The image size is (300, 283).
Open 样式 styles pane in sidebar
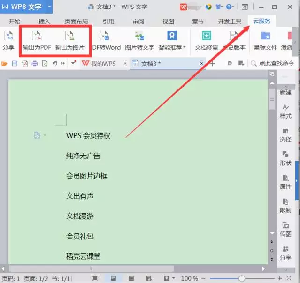pyautogui.click(x=285, y=112)
